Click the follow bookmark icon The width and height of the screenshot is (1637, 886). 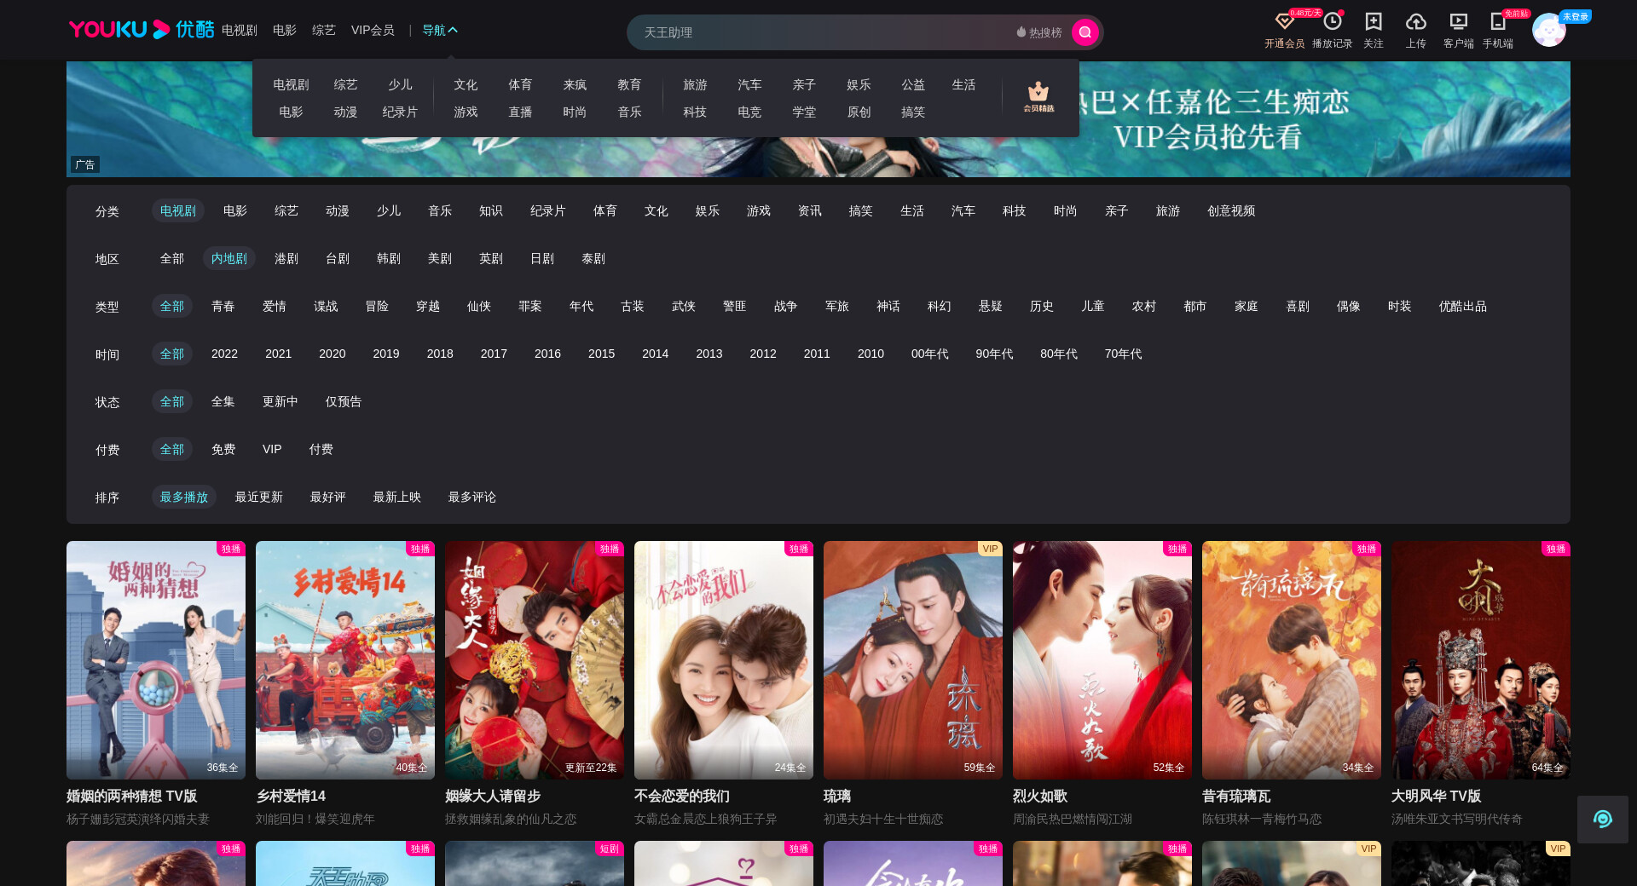pos(1373,22)
